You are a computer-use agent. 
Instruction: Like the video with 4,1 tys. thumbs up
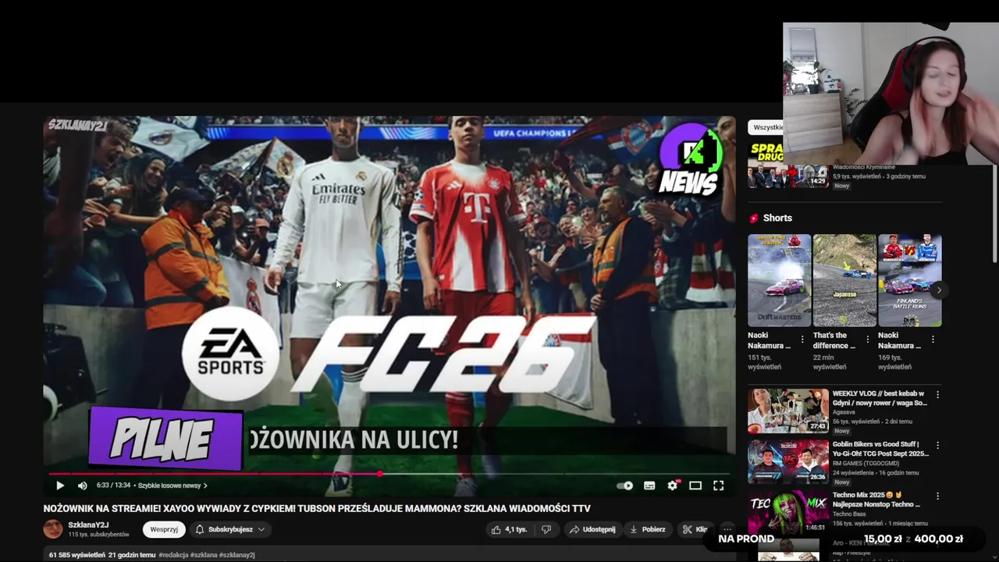[509, 529]
